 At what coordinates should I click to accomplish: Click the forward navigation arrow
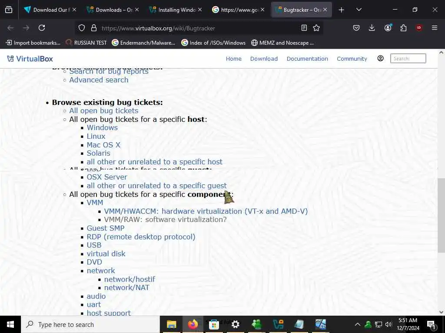[26, 28]
